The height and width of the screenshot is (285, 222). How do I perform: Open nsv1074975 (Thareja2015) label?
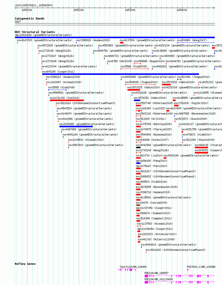154,130
